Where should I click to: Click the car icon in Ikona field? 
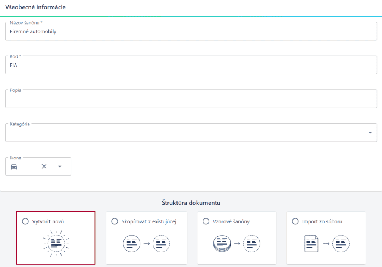(x=14, y=167)
